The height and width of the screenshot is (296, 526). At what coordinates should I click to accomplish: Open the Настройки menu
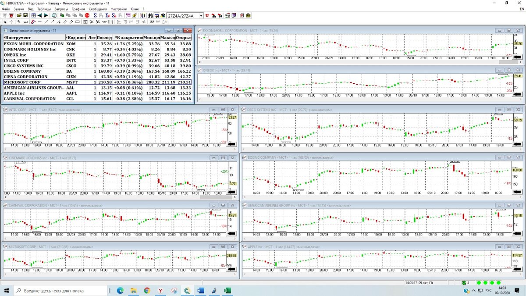[x=119, y=9]
